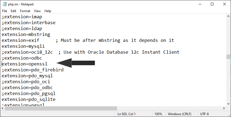
Task: Open the Edit menu
Action: click(x=13, y=11)
